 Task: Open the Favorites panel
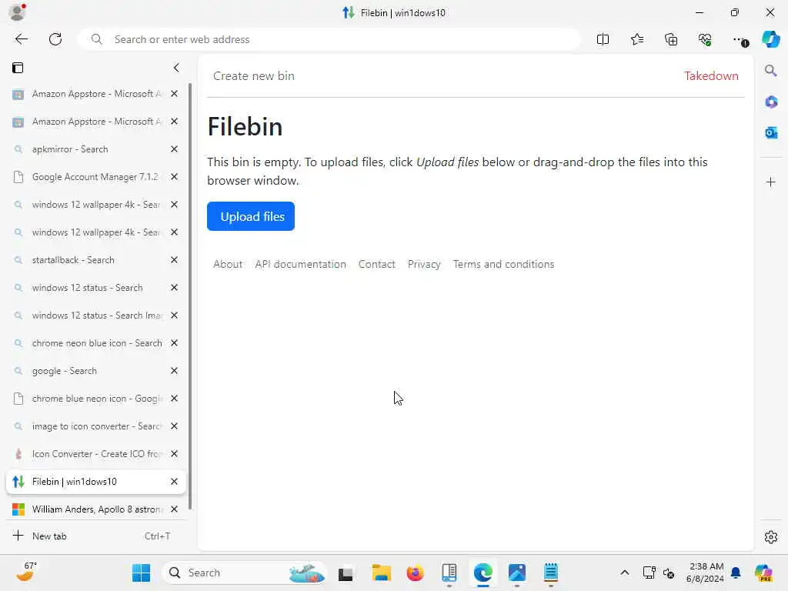pyautogui.click(x=636, y=39)
